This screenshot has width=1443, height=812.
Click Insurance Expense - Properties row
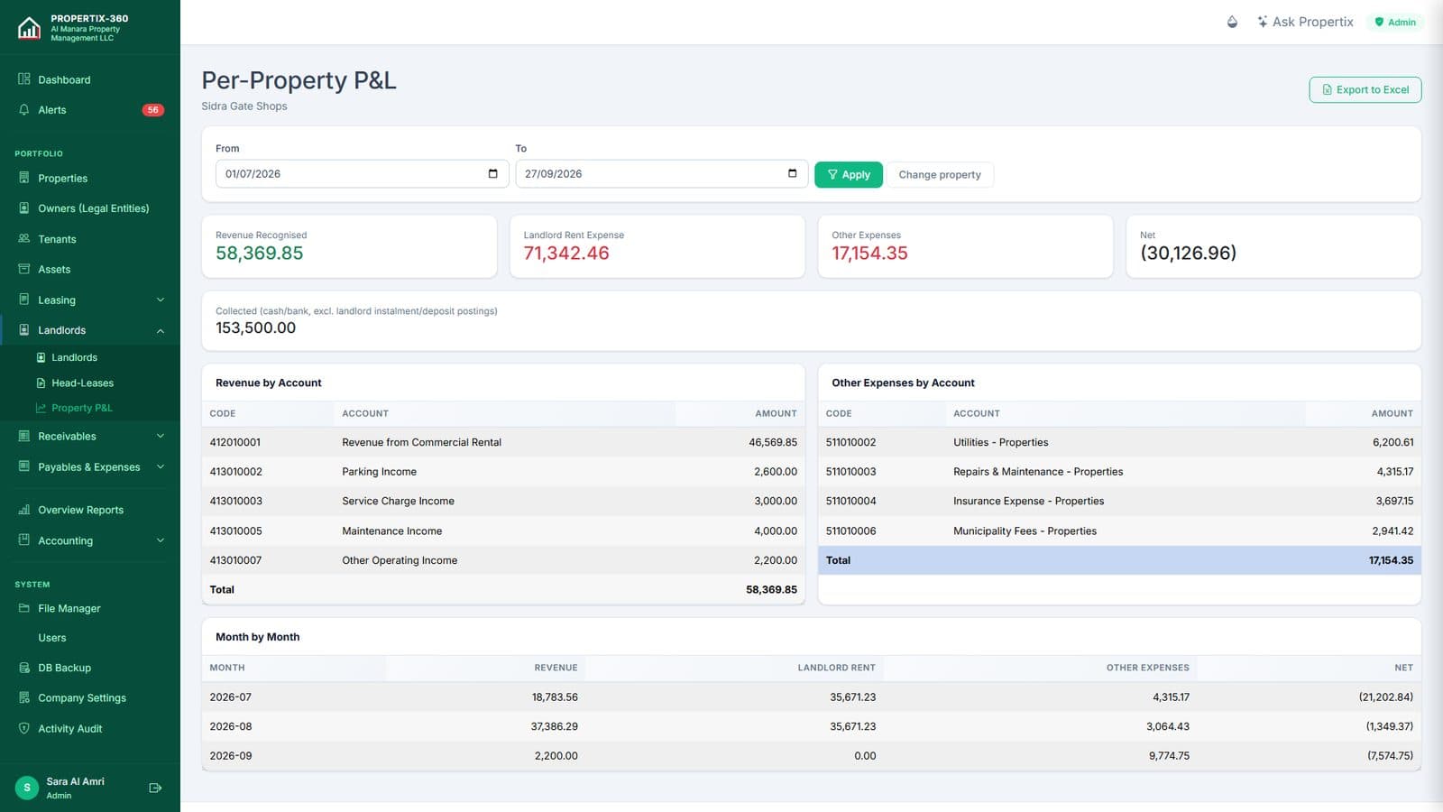[1119, 501]
